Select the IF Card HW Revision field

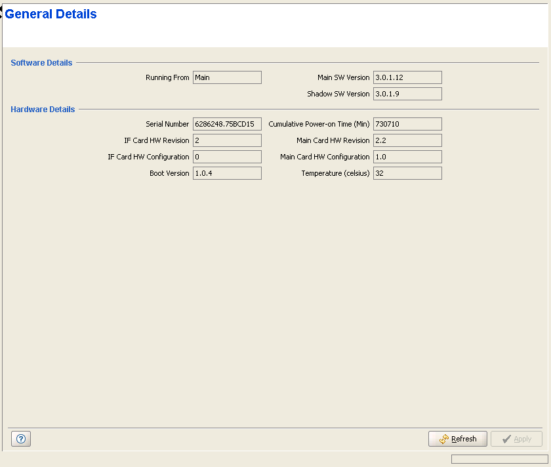tap(227, 140)
